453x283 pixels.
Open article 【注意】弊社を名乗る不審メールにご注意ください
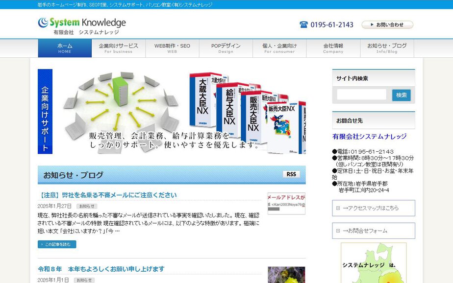tap(107, 195)
